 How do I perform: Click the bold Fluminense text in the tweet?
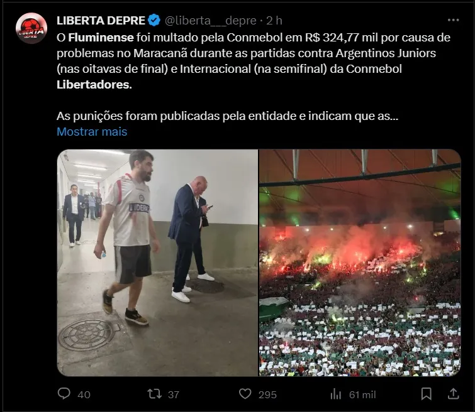point(101,38)
